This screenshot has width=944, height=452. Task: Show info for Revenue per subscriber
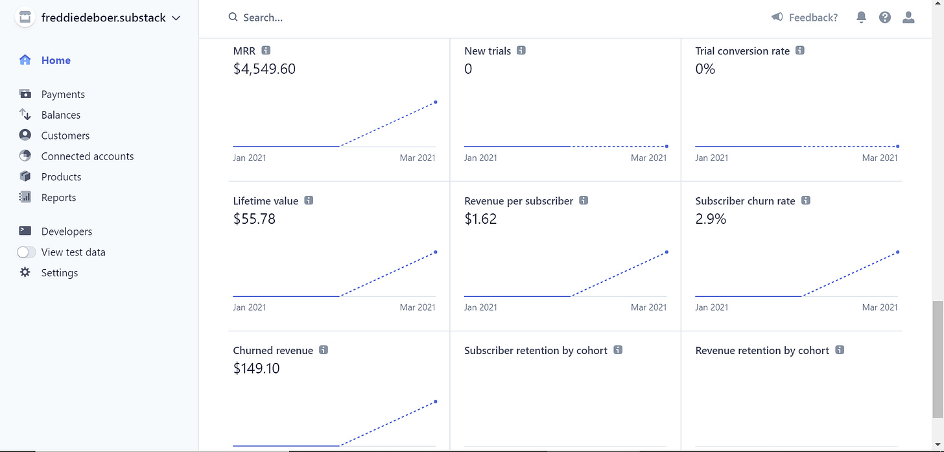(584, 201)
